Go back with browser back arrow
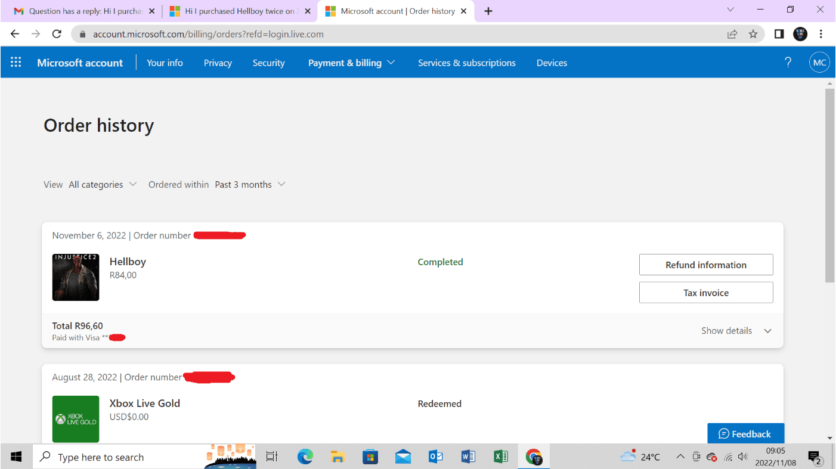 (x=15, y=34)
